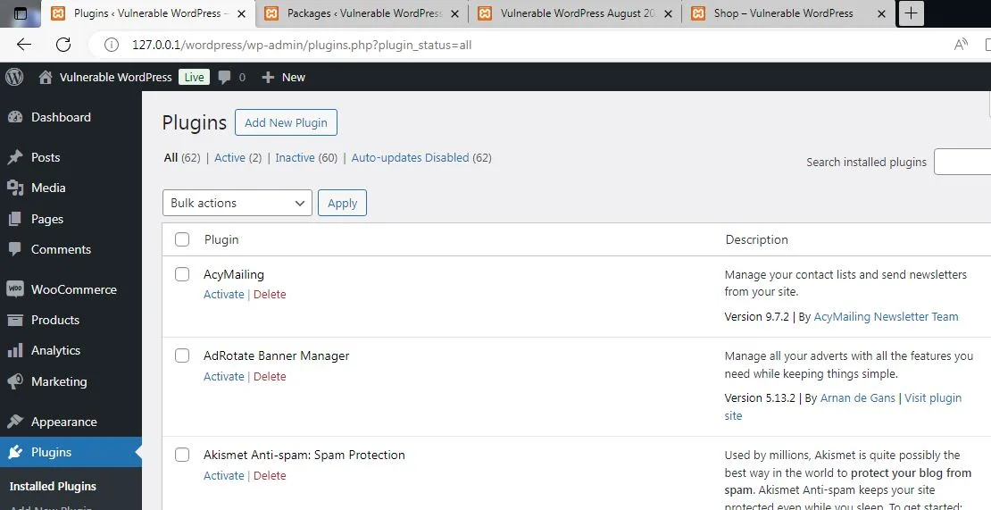This screenshot has width=991, height=510.
Task: Click the Products icon in sidebar
Action: click(15, 320)
